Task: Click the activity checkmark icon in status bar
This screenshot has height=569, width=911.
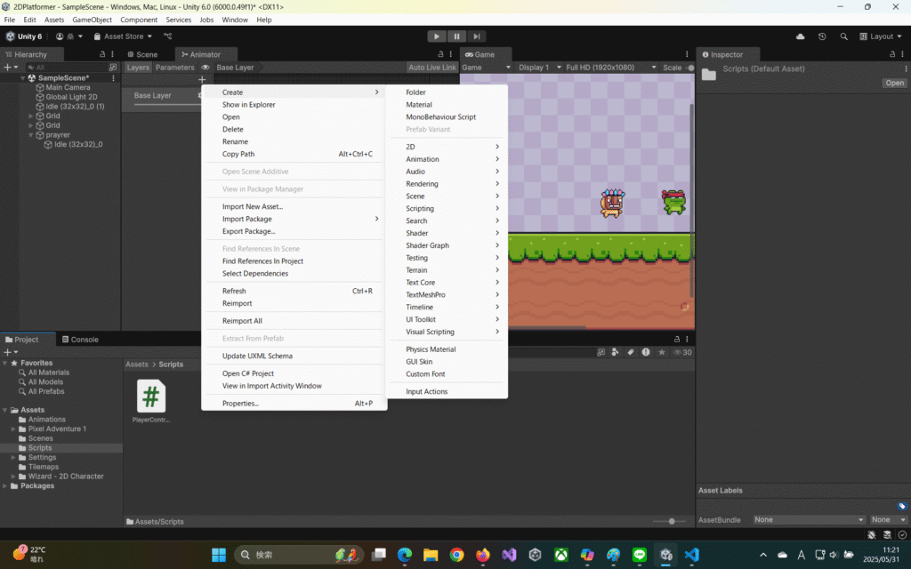Action: 902,534
